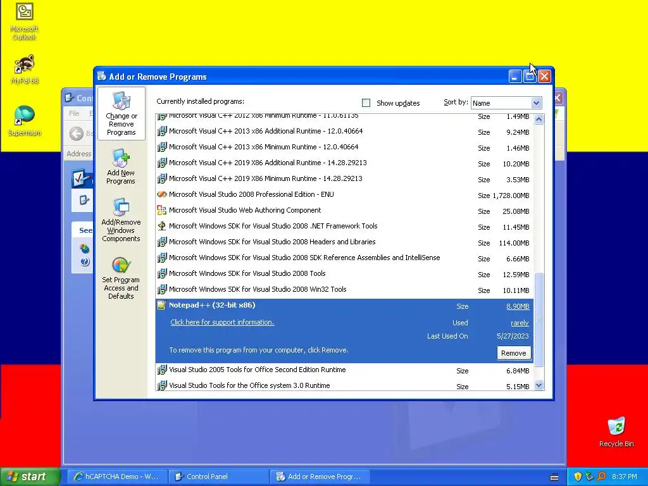Click the 5/27/2023 last used date
This screenshot has height=486, width=648.
513,336
